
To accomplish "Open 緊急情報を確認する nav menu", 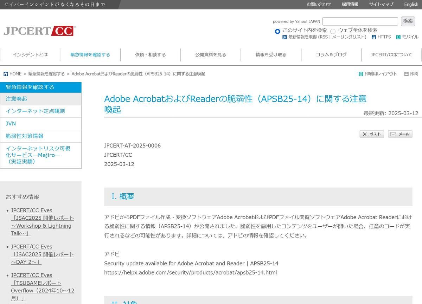I will click(90, 55).
